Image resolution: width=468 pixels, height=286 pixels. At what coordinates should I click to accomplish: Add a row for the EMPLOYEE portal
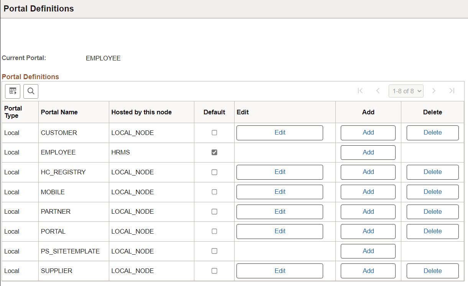point(368,152)
